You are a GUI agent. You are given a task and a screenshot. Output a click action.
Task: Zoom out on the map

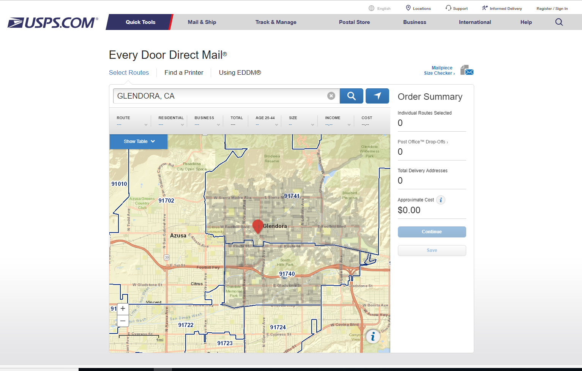tap(123, 321)
